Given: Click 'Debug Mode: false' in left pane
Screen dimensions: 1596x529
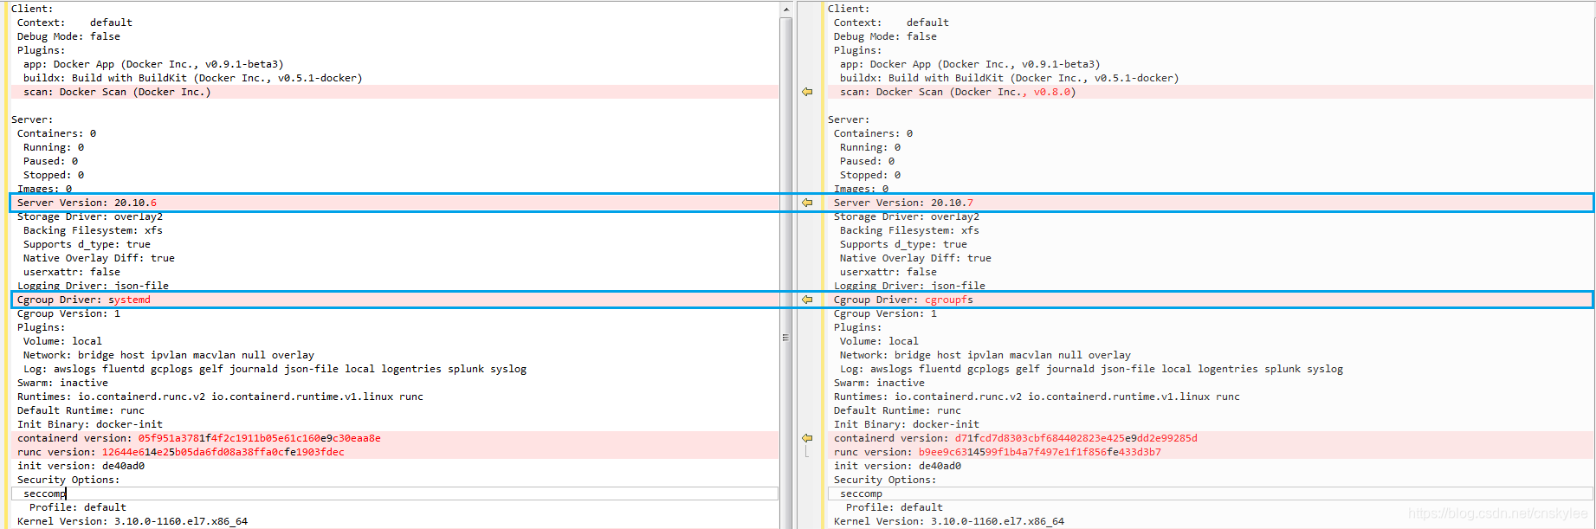Looking at the screenshot, I should tap(68, 36).
